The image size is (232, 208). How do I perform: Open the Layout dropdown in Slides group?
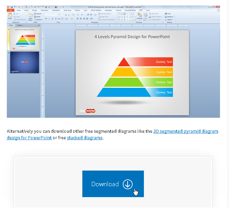click(x=38, y=14)
